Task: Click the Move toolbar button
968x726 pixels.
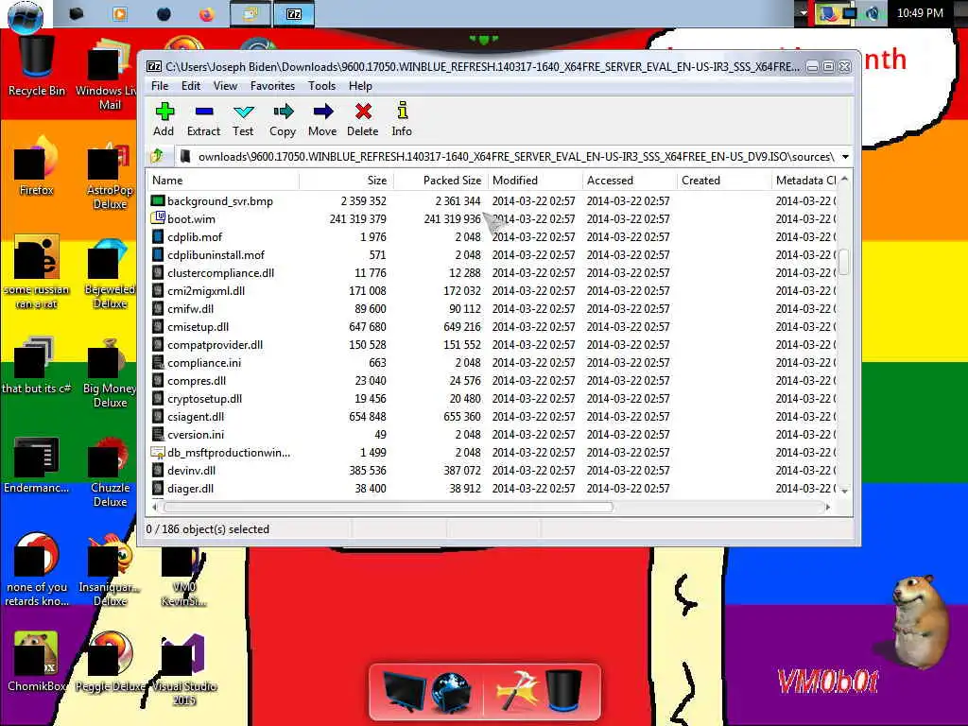Action: pos(322,118)
